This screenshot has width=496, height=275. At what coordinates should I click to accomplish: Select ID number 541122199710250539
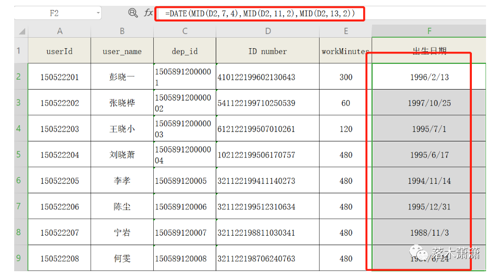tap(268, 103)
